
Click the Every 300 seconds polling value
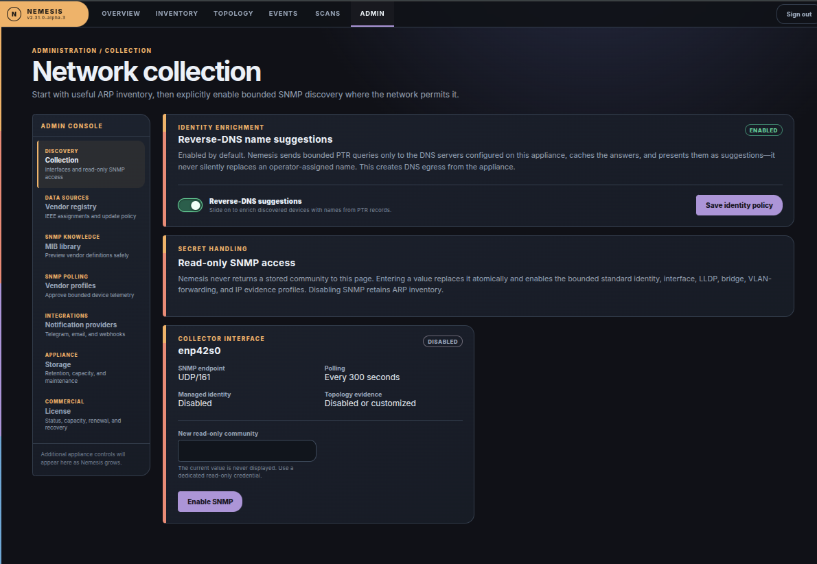pos(362,377)
